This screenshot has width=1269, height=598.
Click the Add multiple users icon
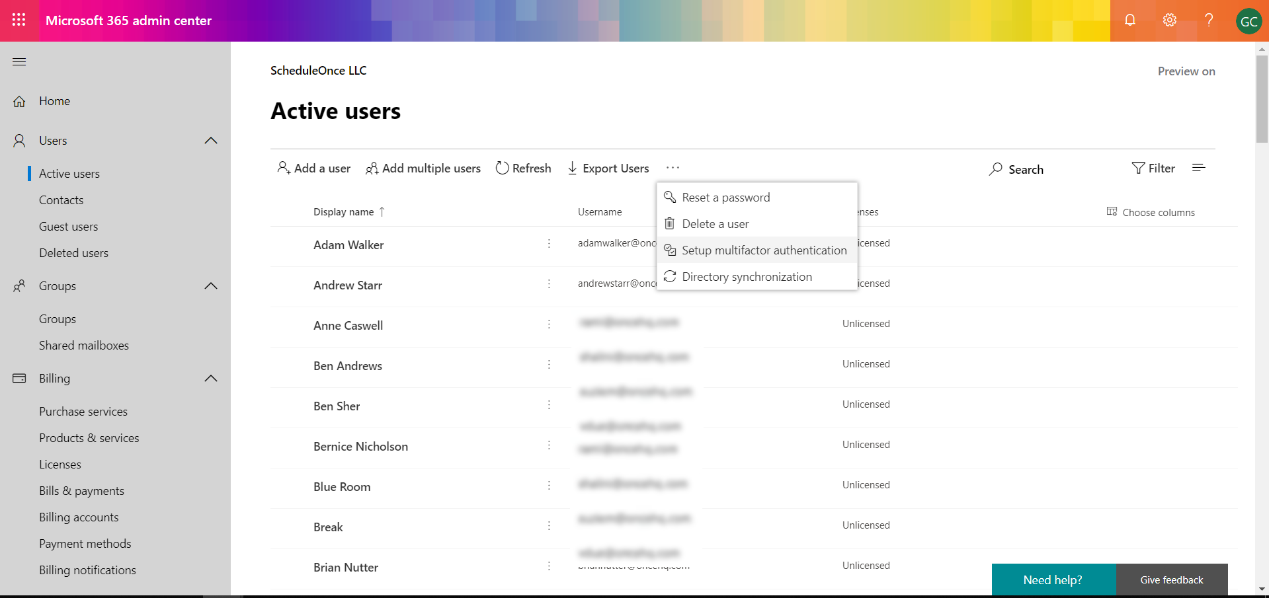tap(372, 168)
